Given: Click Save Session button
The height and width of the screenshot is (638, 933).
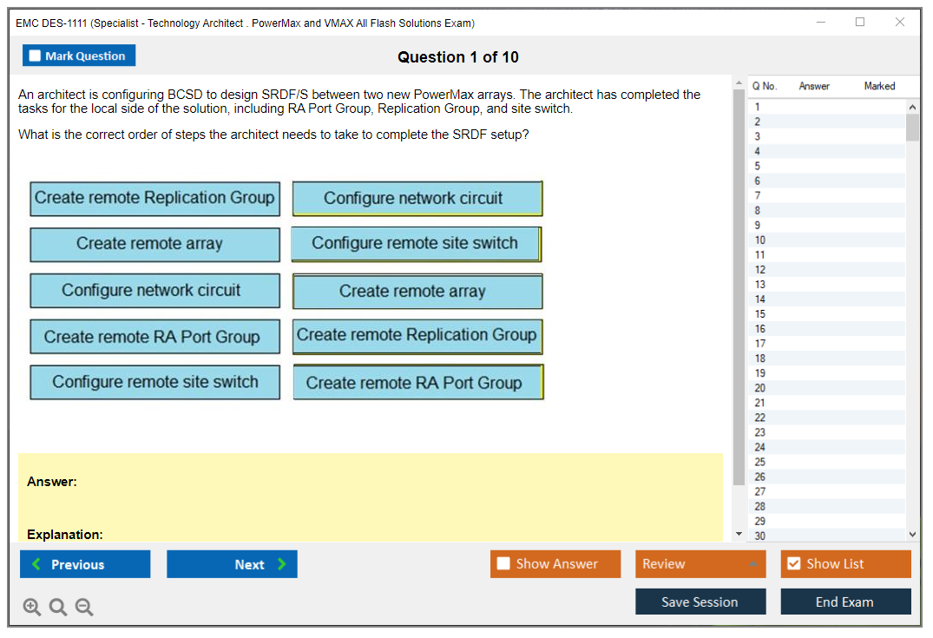Looking at the screenshot, I should (x=700, y=602).
